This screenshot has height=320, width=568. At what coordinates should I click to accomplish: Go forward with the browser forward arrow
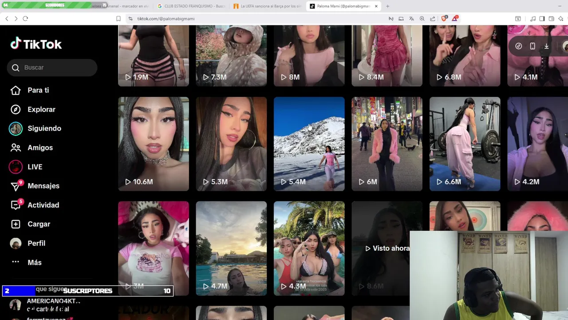(x=16, y=19)
